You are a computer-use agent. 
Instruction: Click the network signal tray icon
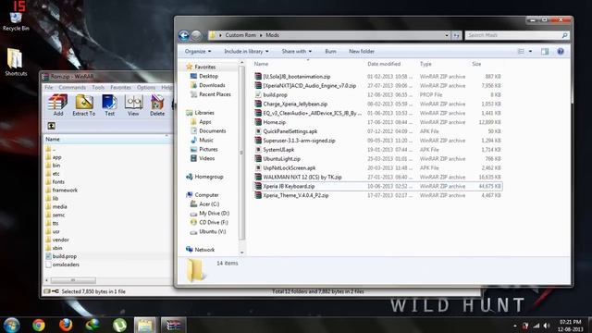pyautogui.click(x=536, y=326)
